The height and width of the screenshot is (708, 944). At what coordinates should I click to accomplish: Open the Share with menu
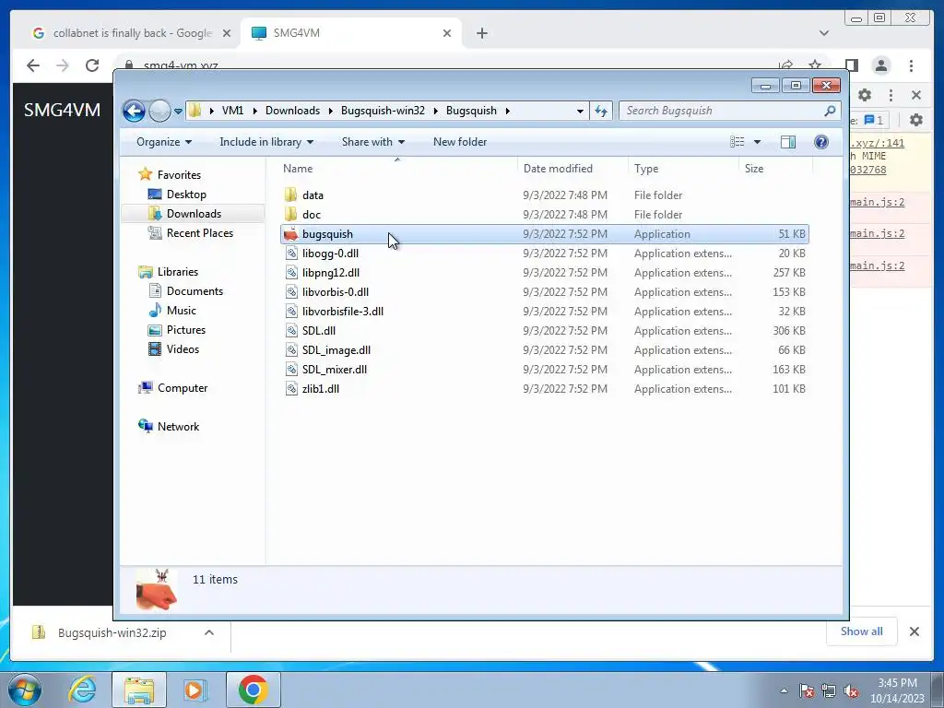(373, 142)
